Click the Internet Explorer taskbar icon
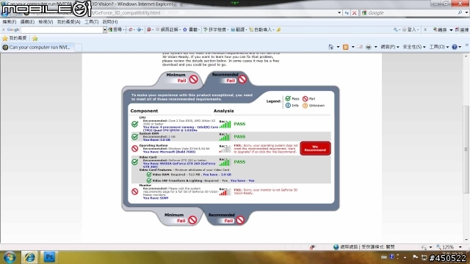The image size is (470, 264). (x=29, y=257)
